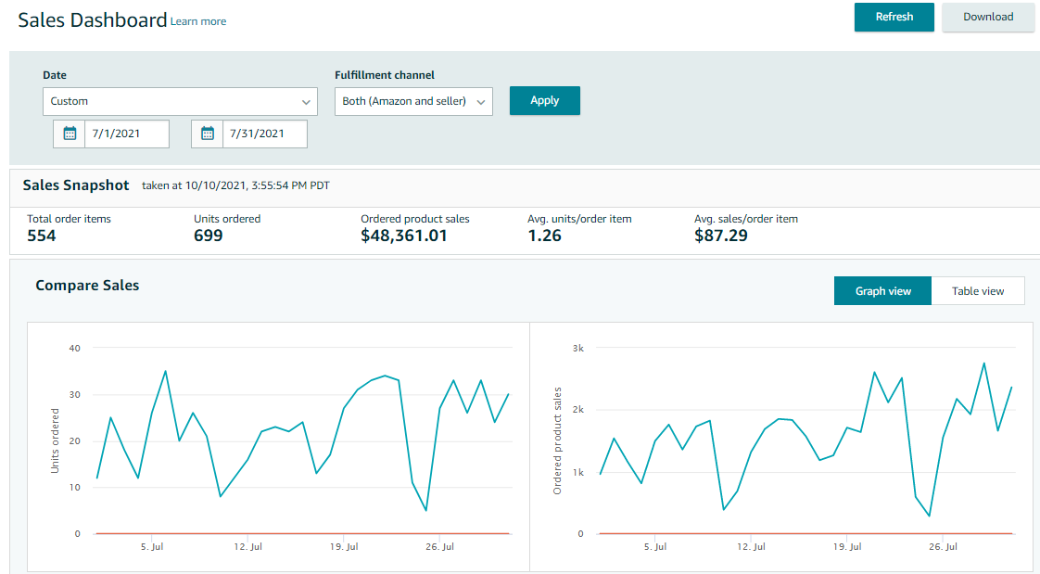Click the Date dropdown chevron arrow
Image resolution: width=1040 pixels, height=574 pixels.
pos(306,101)
